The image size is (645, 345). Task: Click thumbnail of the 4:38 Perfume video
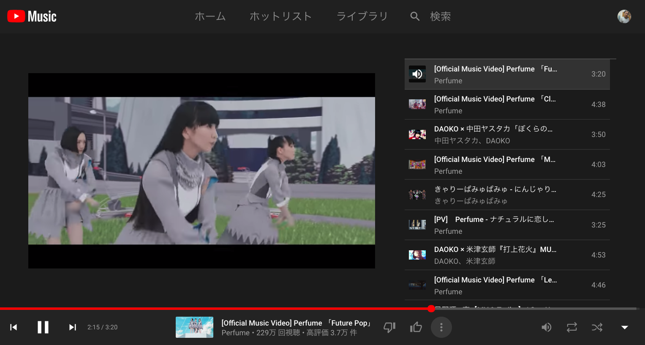(x=417, y=104)
